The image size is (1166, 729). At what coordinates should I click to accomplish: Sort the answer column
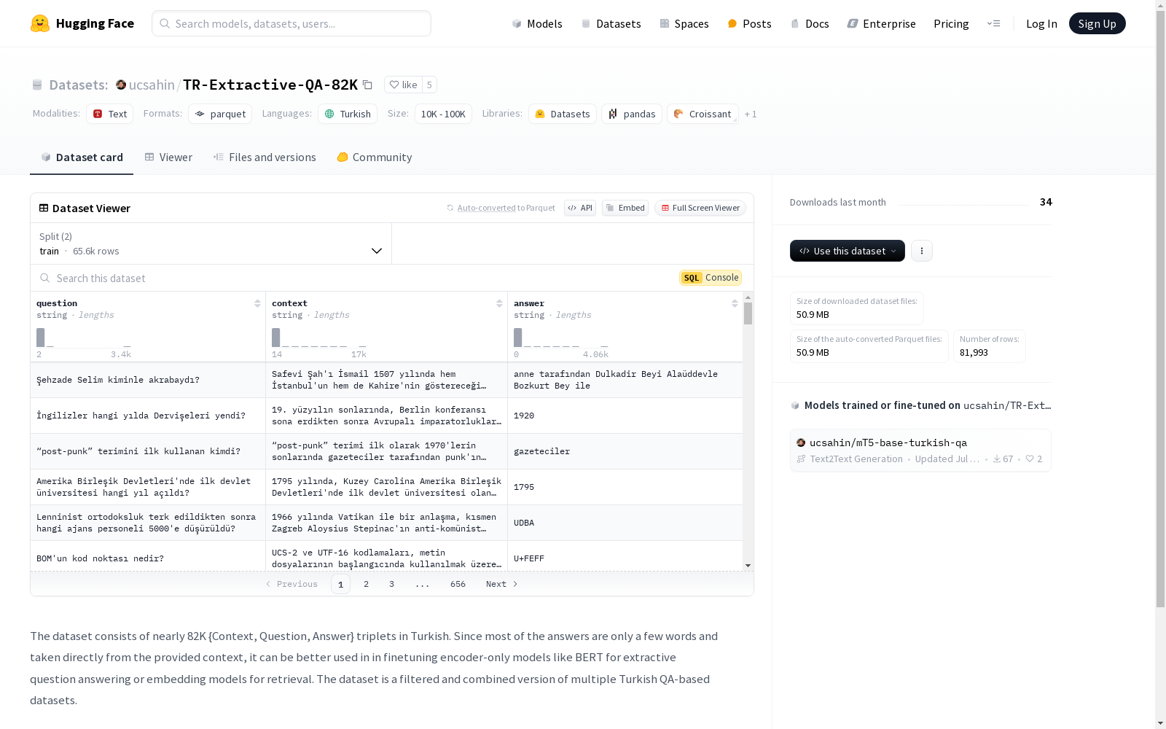click(735, 303)
